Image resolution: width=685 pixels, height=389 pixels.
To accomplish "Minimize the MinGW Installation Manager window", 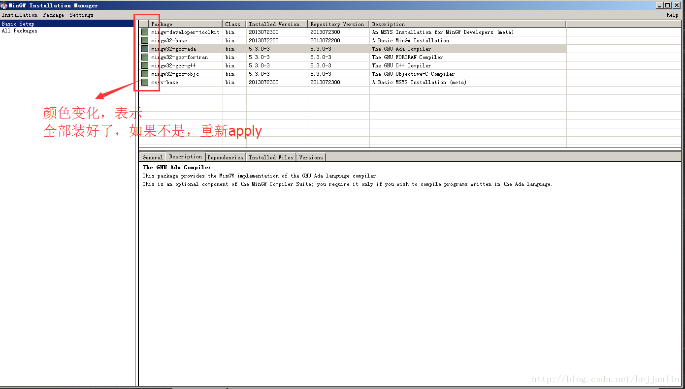I will [659, 5].
